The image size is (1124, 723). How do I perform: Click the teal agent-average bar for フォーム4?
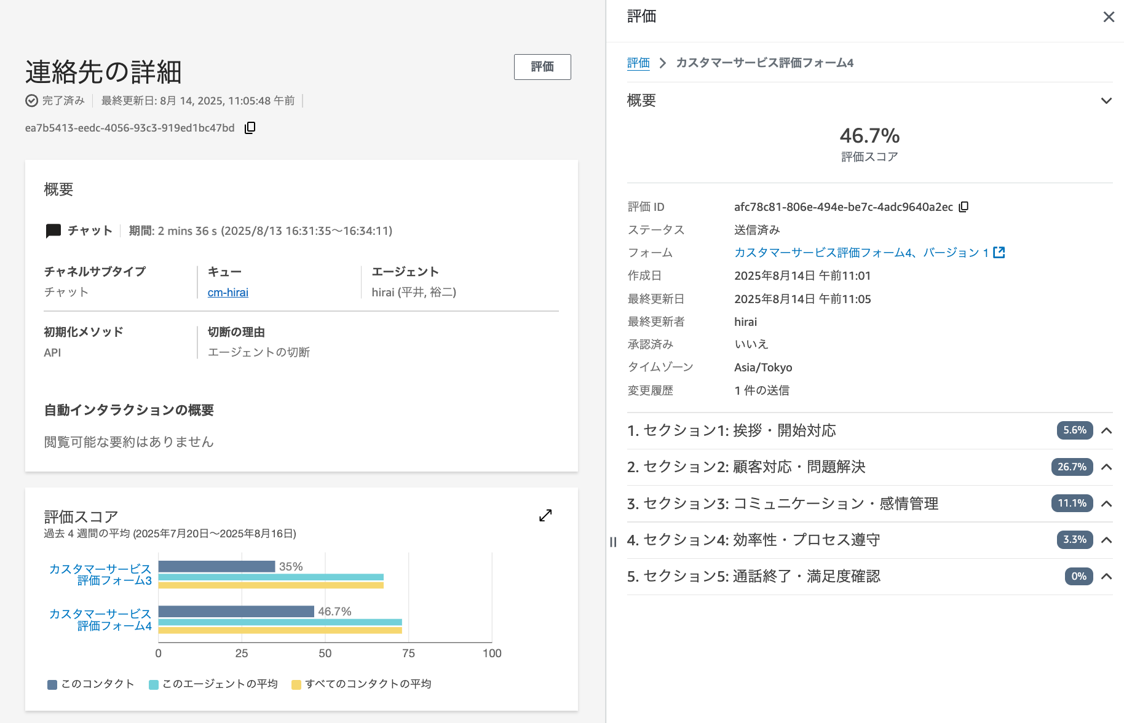[x=280, y=622]
